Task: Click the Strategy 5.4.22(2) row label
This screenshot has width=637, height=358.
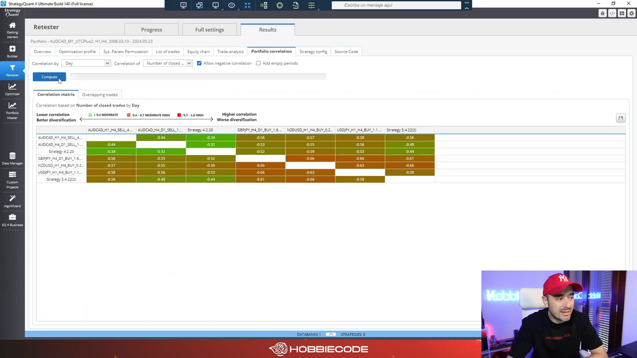Action: (x=62, y=179)
